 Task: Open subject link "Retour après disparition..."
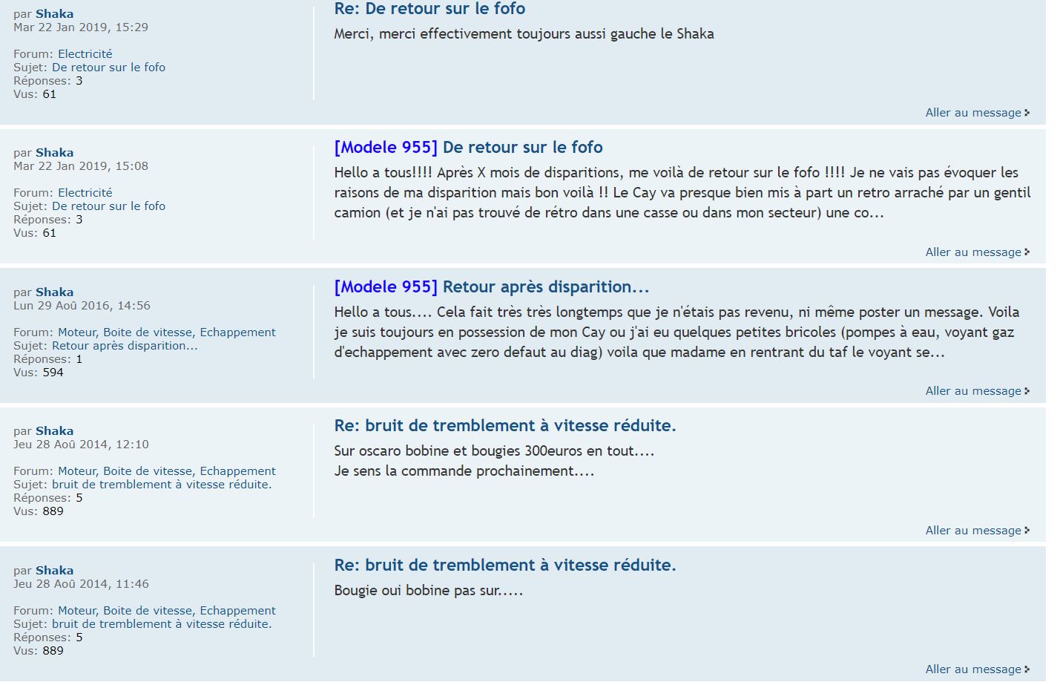point(125,346)
